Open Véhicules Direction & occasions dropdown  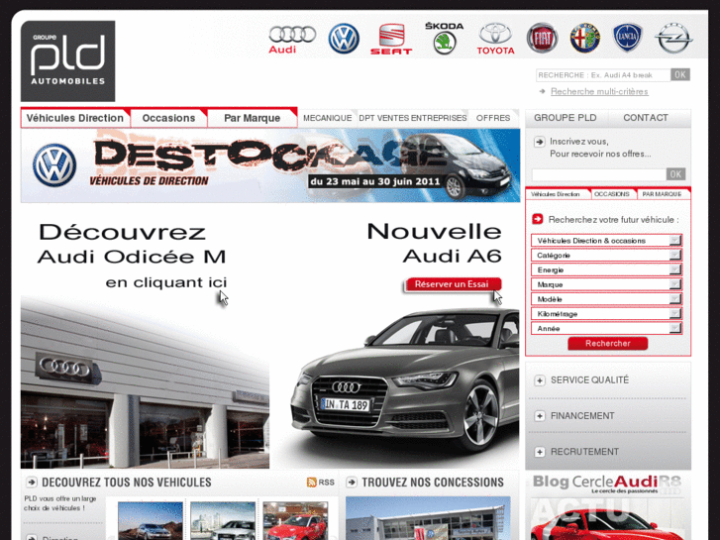pos(606,241)
